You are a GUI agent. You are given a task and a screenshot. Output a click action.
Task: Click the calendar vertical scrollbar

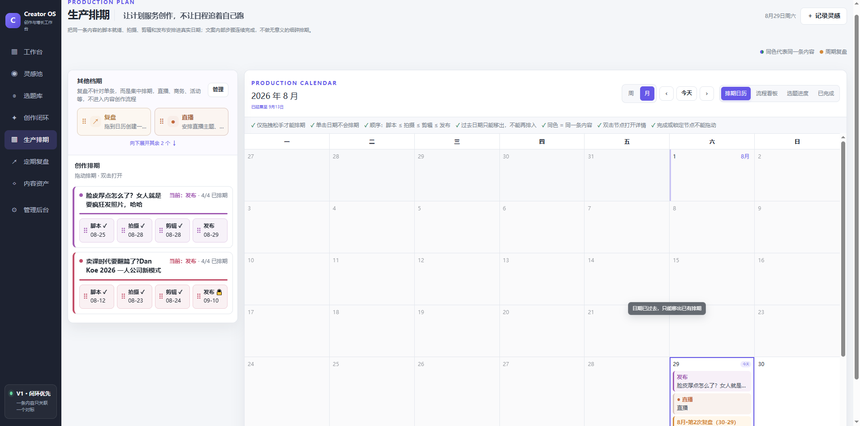[843, 248]
